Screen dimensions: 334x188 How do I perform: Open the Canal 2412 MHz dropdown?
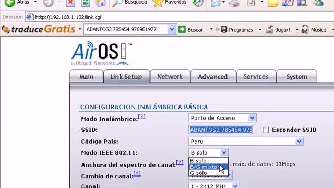(214, 185)
